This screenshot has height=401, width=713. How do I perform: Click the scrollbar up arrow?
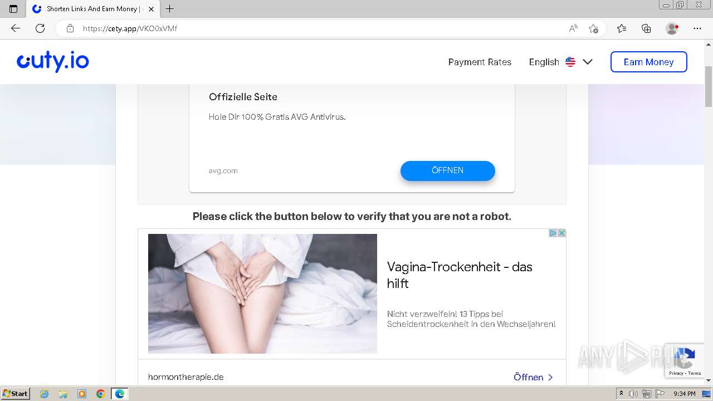pos(709,43)
